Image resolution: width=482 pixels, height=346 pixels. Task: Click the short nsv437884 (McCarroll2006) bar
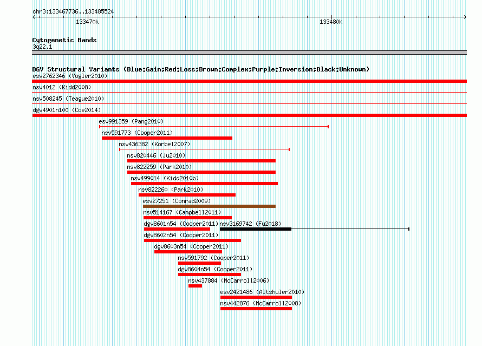coord(195,286)
